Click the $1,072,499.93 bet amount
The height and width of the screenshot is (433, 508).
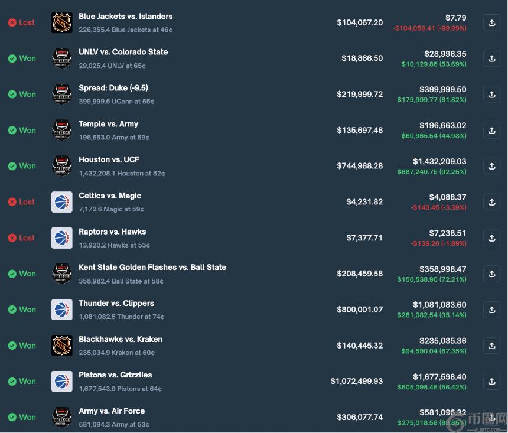356,382
